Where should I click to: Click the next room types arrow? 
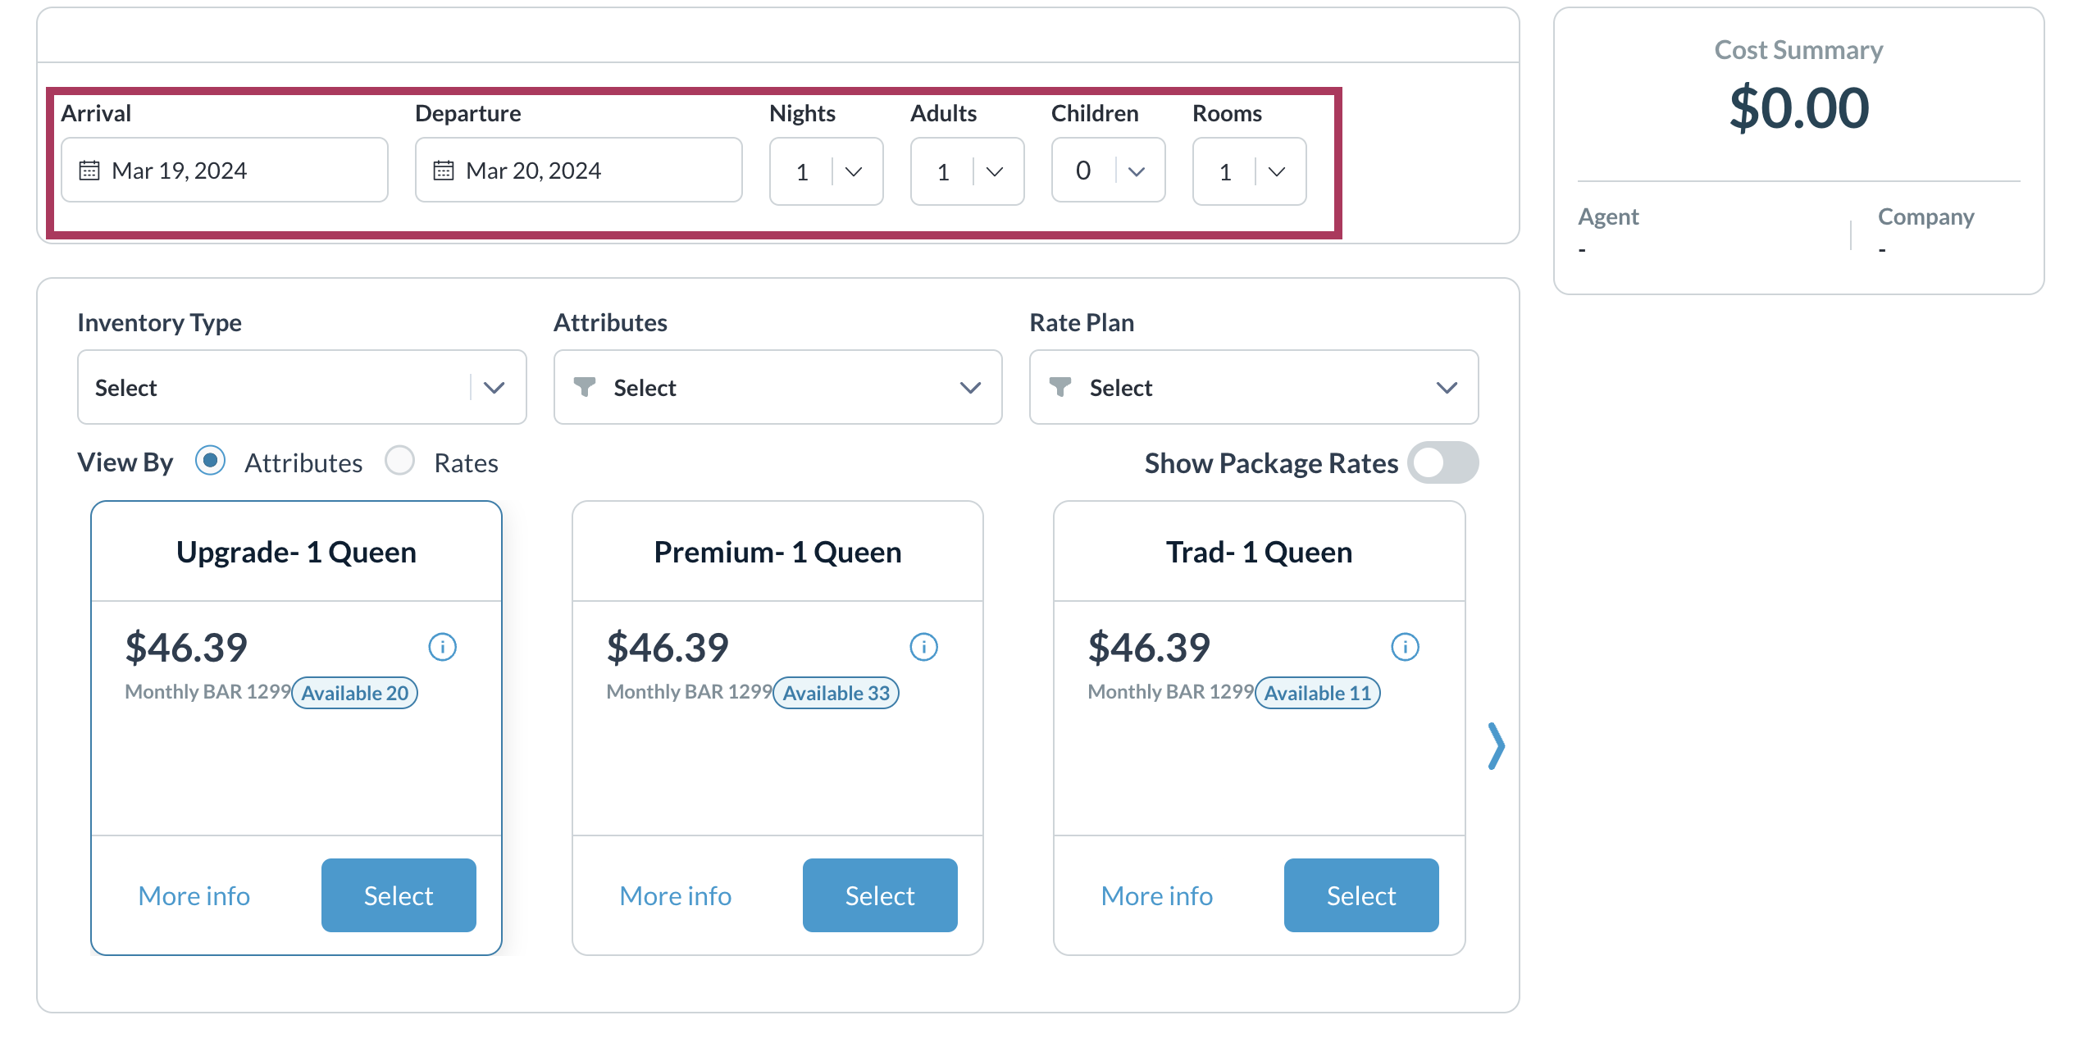coord(1497,746)
